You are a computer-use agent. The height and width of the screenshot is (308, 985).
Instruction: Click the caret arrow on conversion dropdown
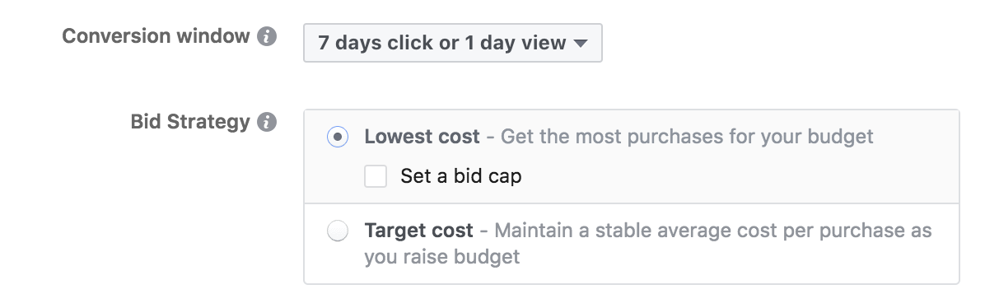coord(581,44)
